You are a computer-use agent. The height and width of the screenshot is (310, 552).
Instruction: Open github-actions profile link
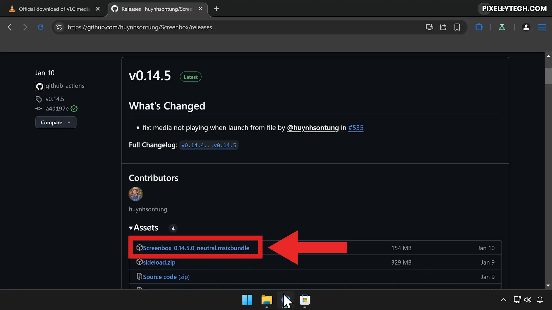[x=65, y=86]
